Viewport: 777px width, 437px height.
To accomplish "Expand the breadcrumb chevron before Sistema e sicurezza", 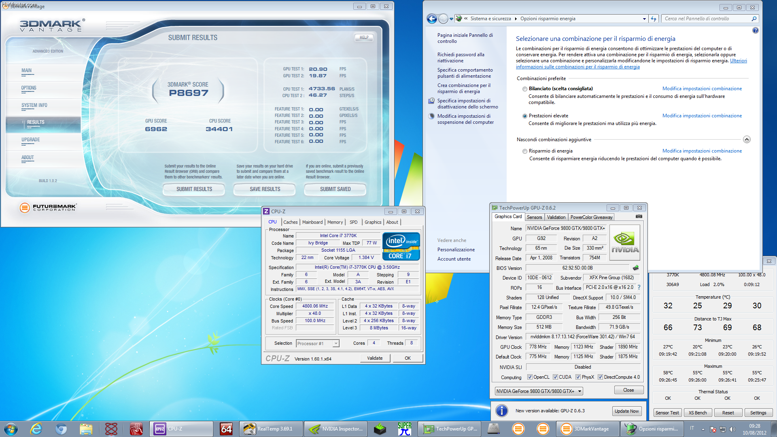I will (466, 19).
